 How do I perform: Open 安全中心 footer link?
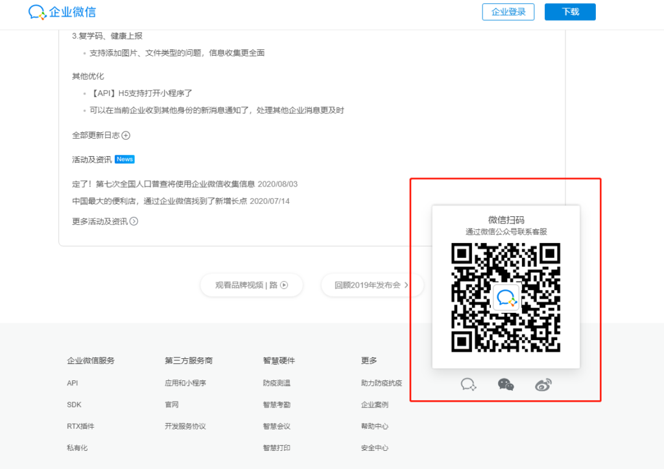click(375, 448)
